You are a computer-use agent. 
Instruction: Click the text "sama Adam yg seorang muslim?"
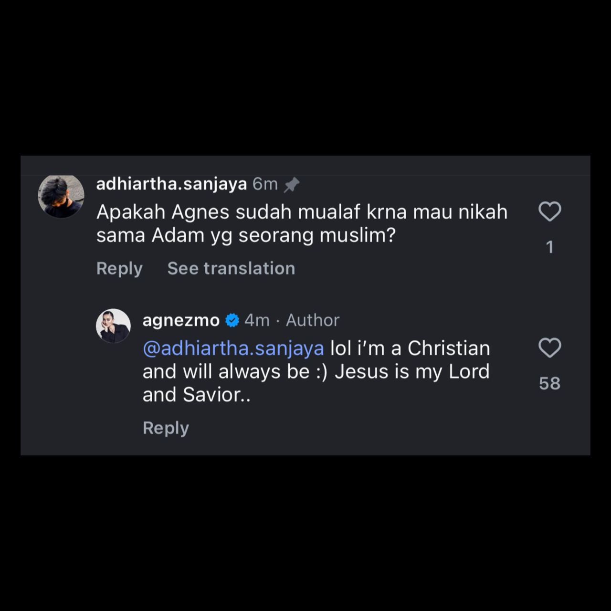coord(246,235)
